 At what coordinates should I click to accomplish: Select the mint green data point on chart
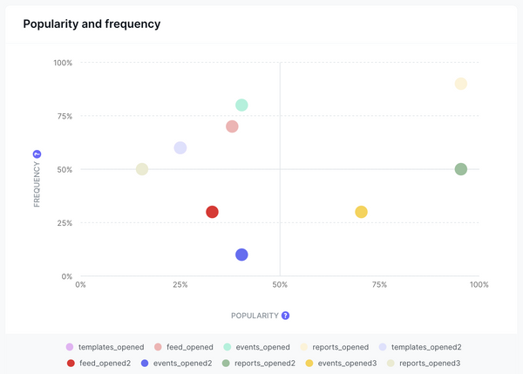pos(241,105)
